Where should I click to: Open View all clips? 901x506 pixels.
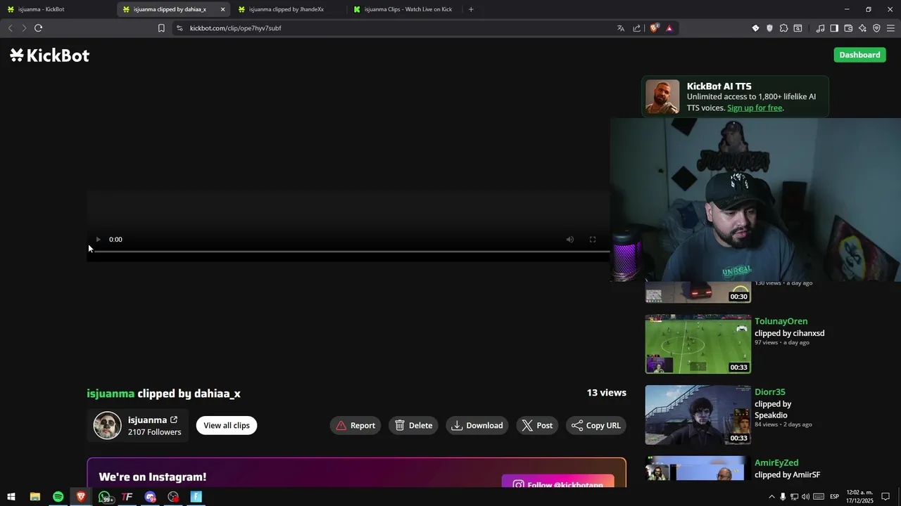coord(227,425)
